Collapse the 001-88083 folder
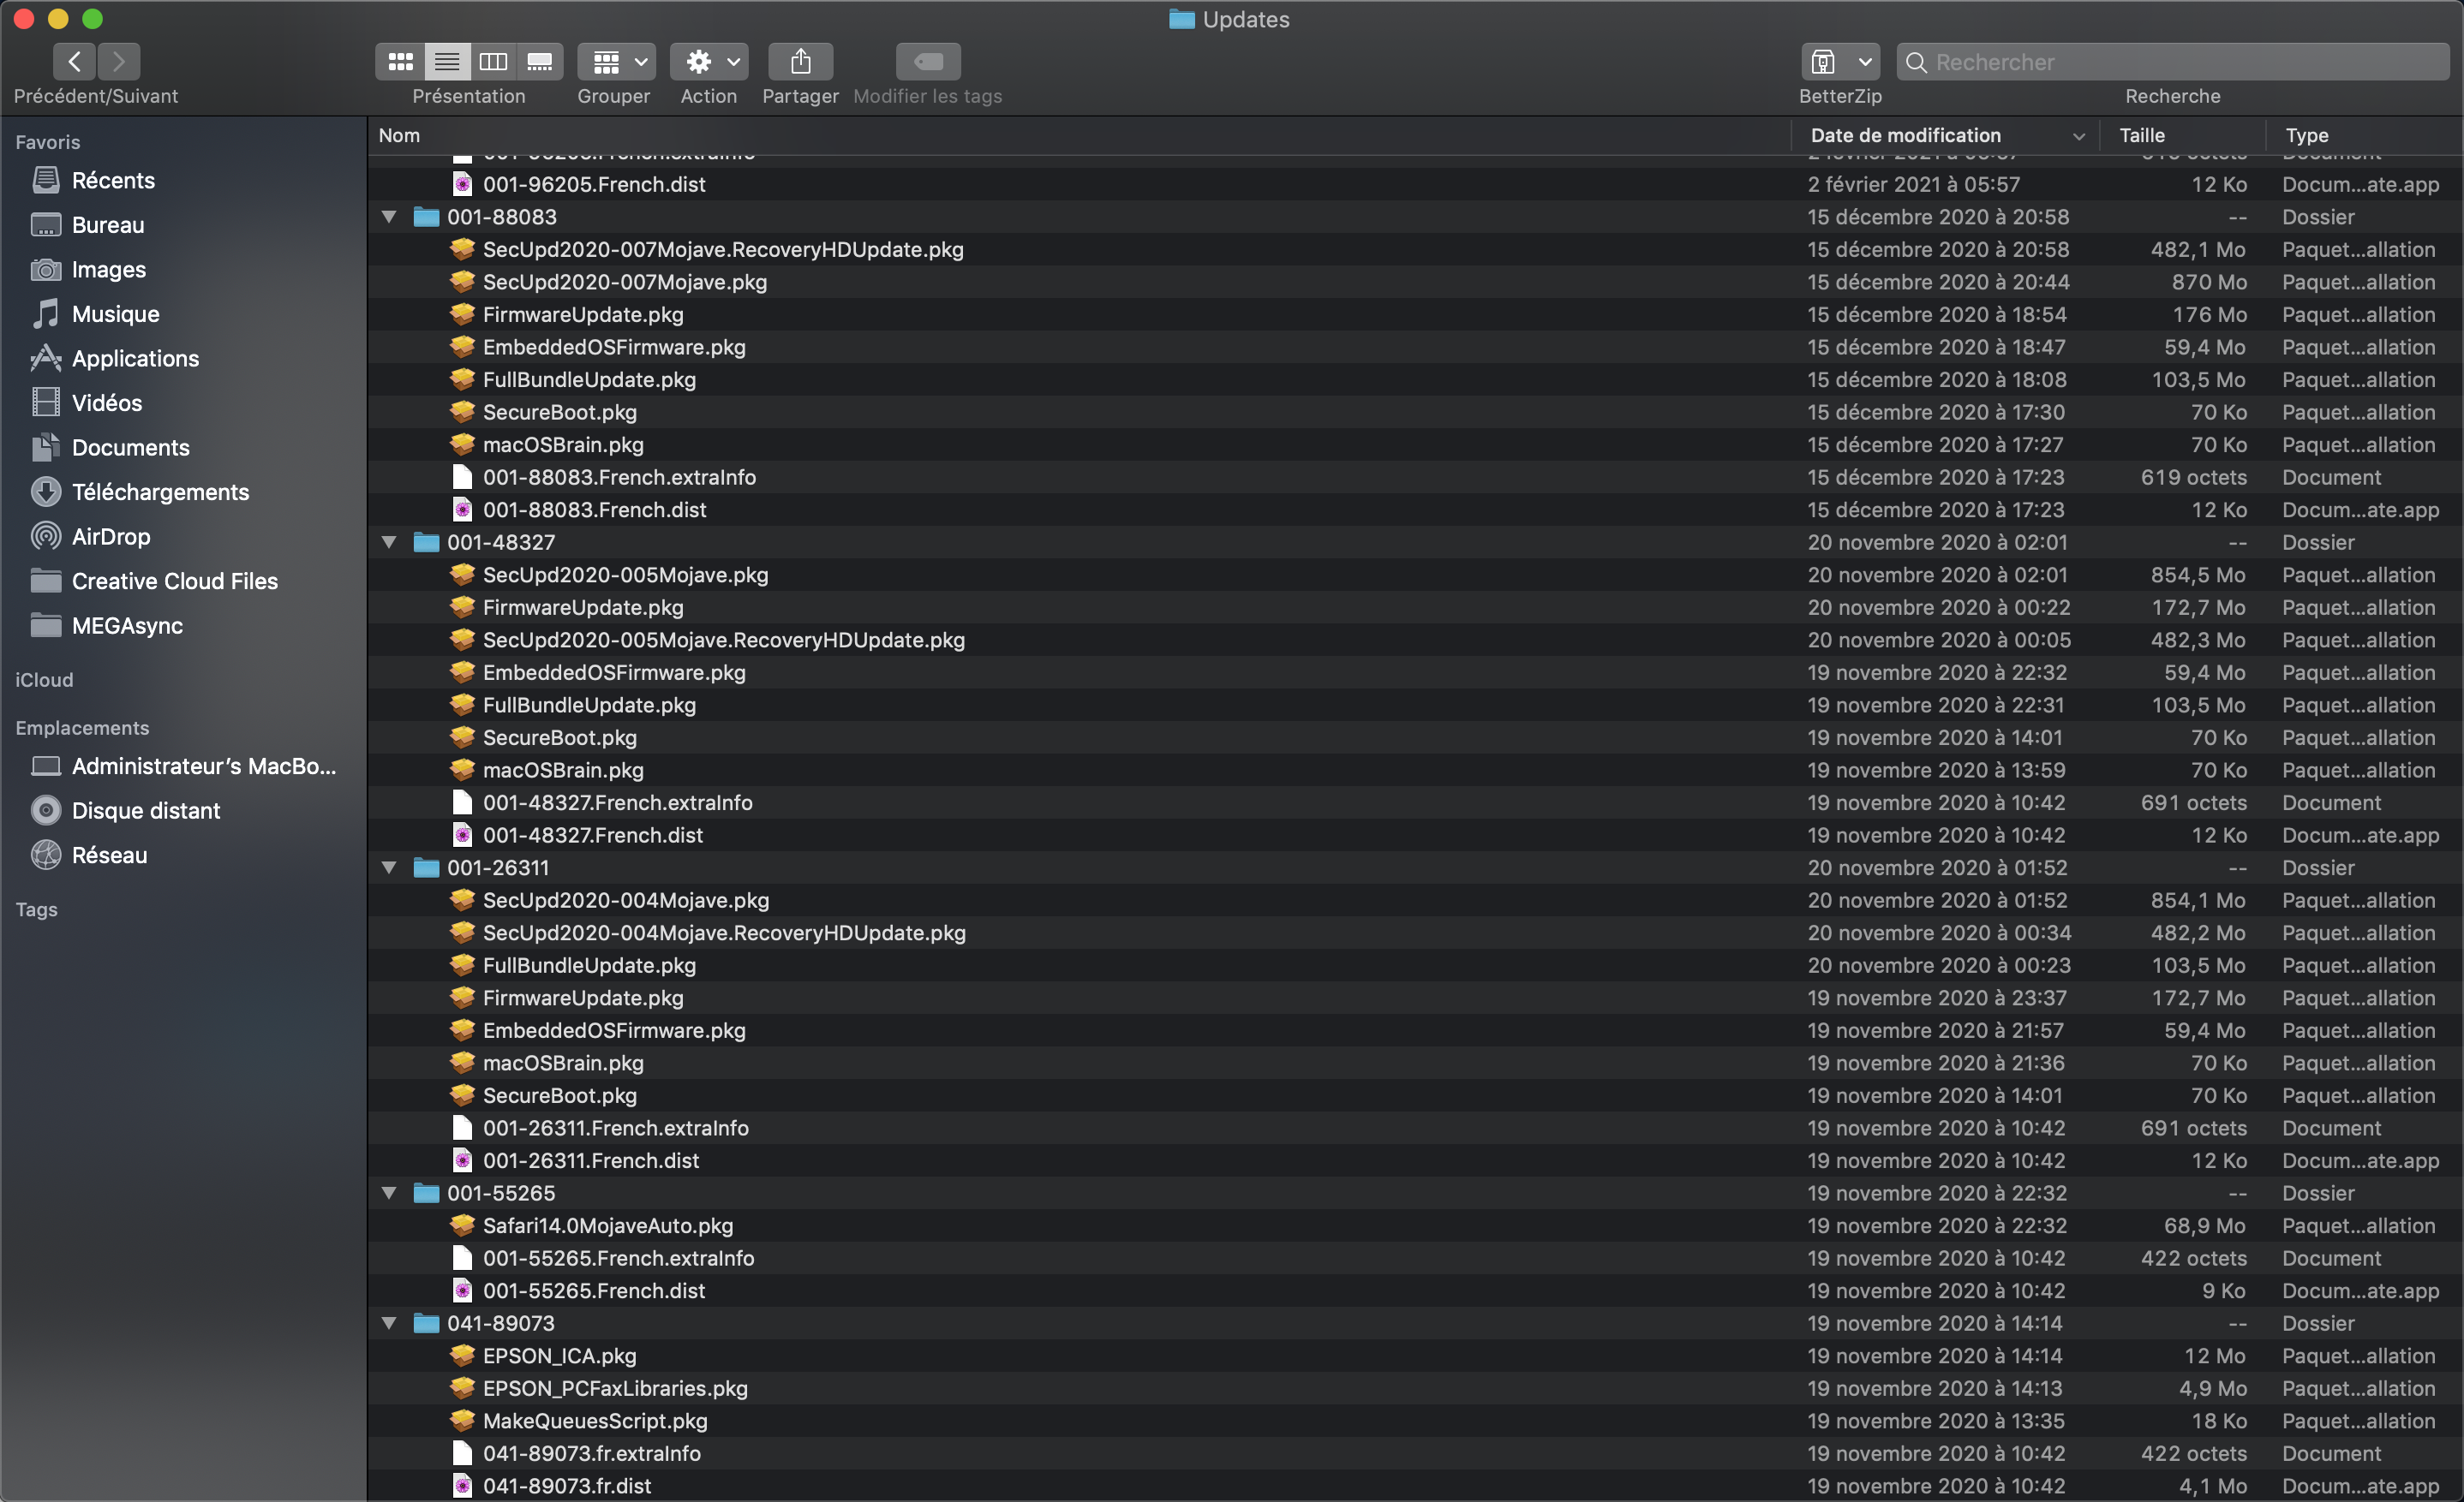2464x1502 pixels. click(x=389, y=217)
